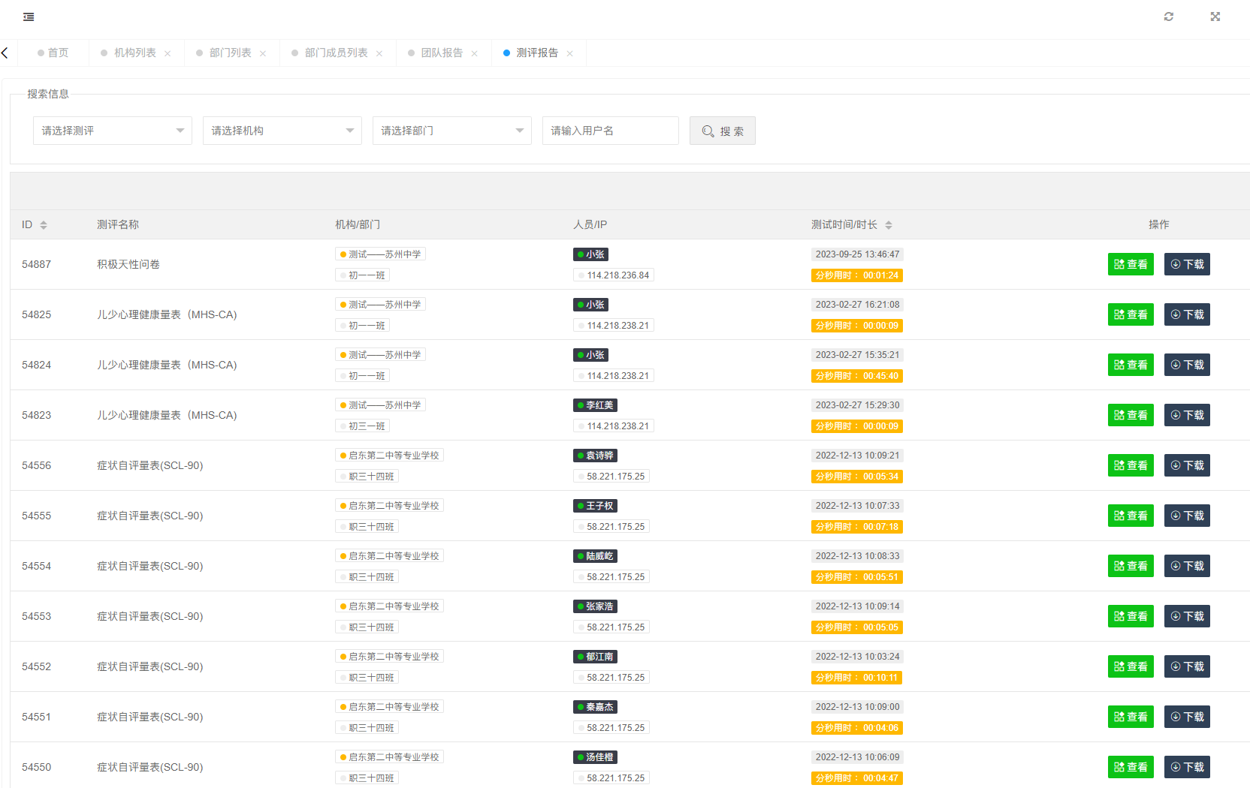Close the 团队报告 tab
This screenshot has width=1250, height=788.
475,53
